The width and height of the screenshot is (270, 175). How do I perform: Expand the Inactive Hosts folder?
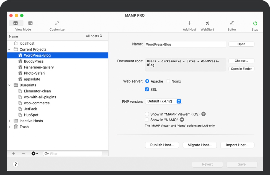tap(10, 121)
